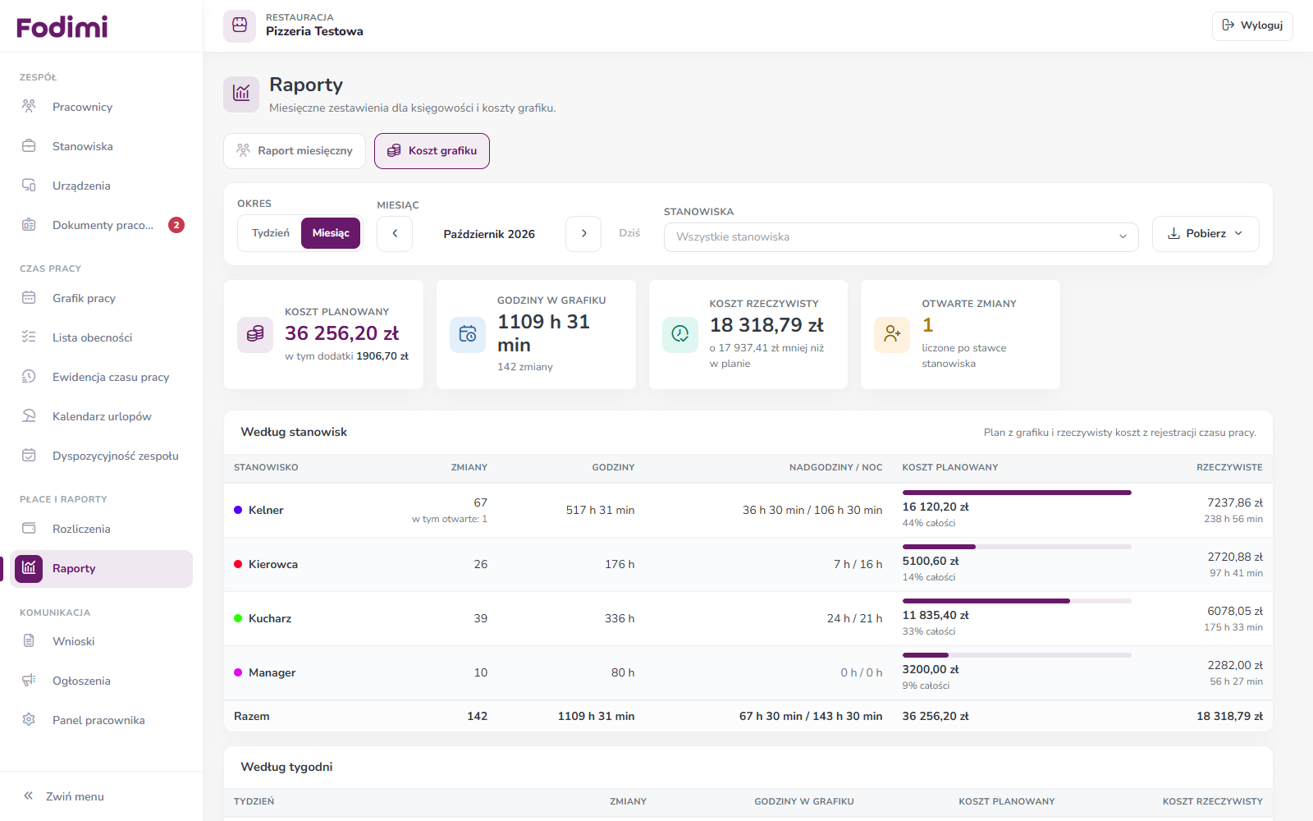Select the Tydzień period option

(x=271, y=233)
